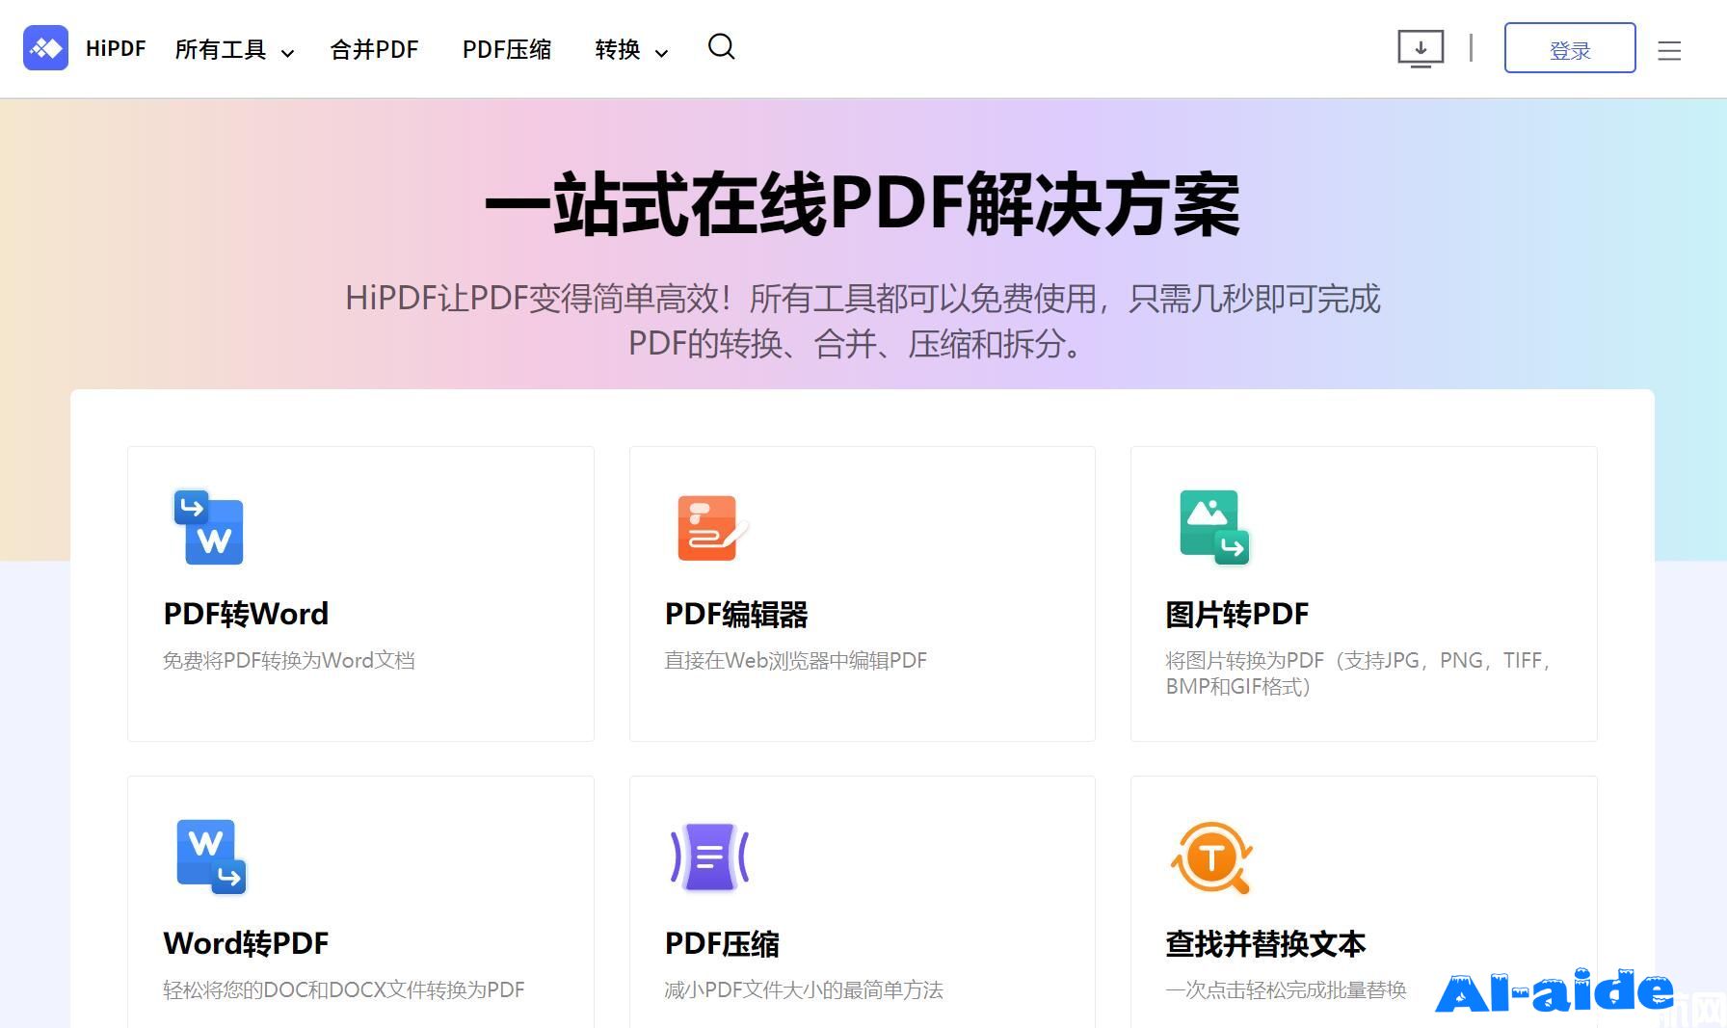Open the Word转PDF card title
Image resolution: width=1727 pixels, height=1028 pixels.
tap(247, 943)
